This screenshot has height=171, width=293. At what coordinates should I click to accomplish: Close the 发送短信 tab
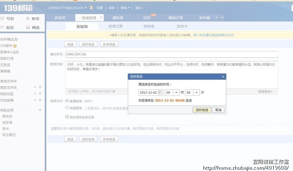tap(101, 18)
